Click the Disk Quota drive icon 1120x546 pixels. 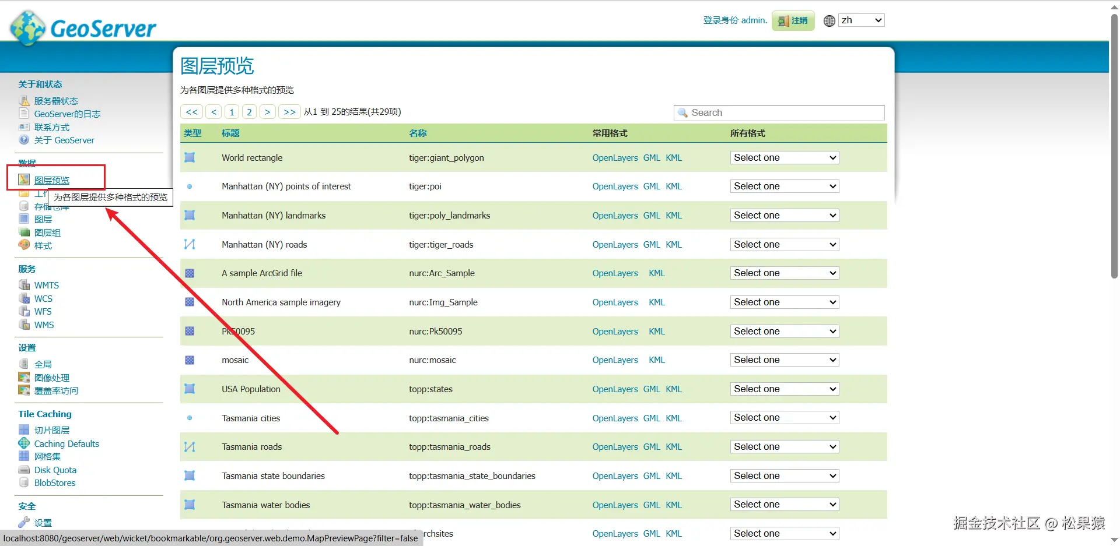coord(24,470)
